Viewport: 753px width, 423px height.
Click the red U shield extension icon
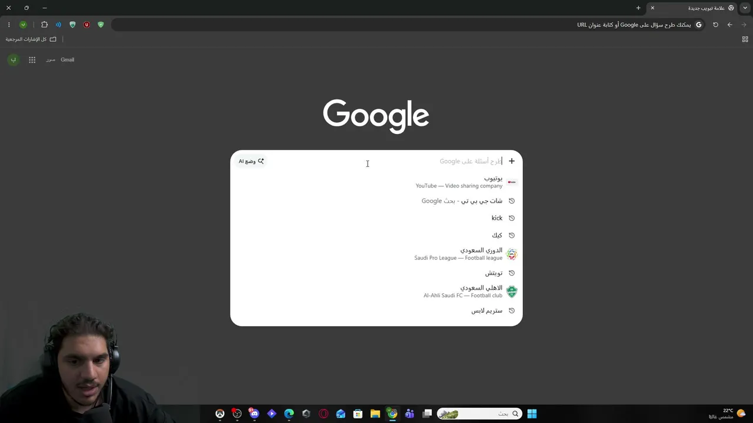coord(86,25)
